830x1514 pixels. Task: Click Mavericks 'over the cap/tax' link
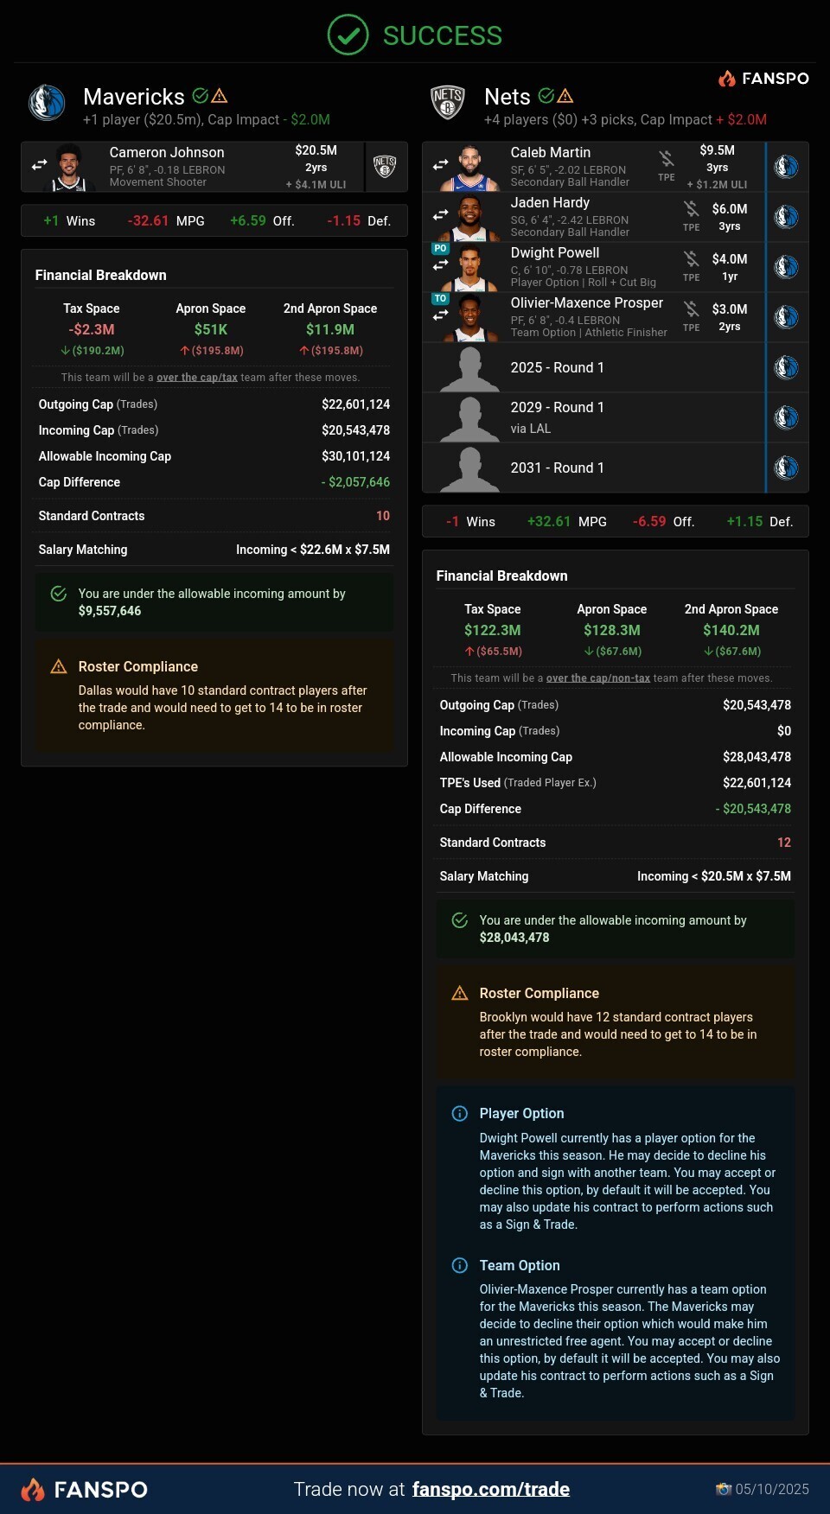click(196, 378)
